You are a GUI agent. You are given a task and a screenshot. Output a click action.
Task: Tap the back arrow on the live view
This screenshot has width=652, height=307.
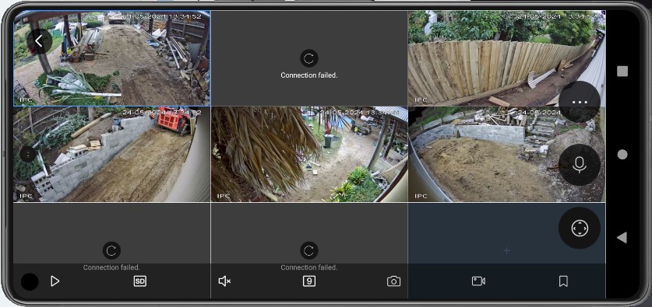tap(39, 41)
